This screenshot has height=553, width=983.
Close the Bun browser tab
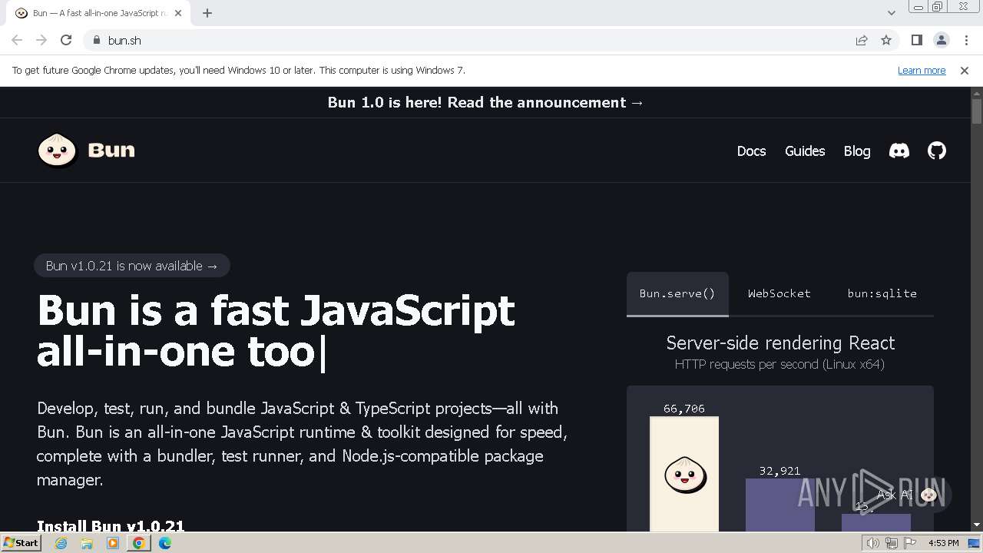[178, 12]
